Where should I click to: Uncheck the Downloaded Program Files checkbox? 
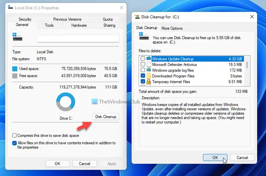coord(143,76)
